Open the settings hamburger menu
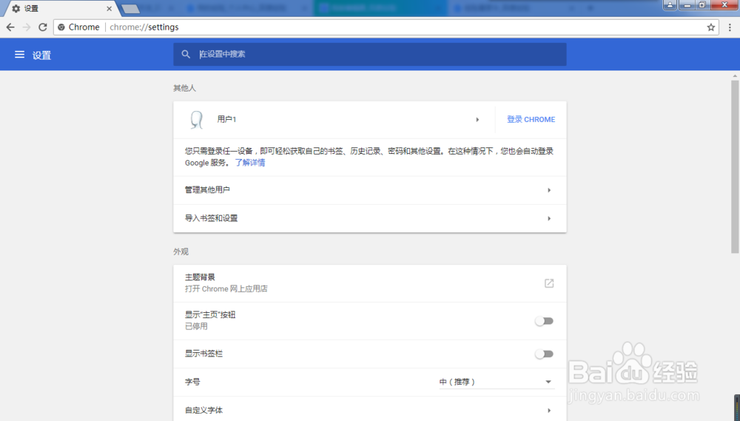This screenshot has height=421, width=740. [19, 55]
